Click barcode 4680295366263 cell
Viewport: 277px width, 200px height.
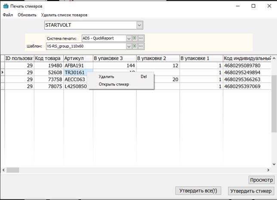tap(247, 79)
